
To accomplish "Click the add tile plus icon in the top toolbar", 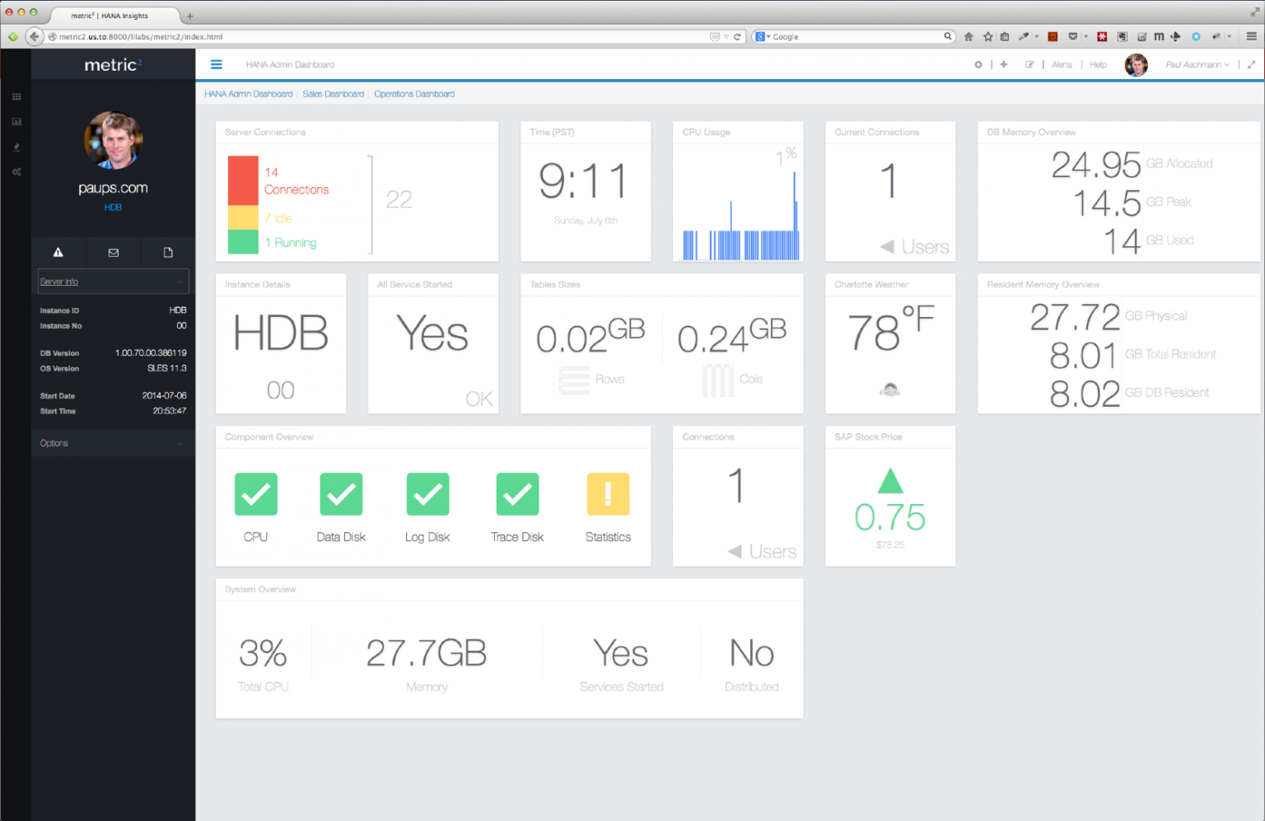I will [x=1003, y=64].
